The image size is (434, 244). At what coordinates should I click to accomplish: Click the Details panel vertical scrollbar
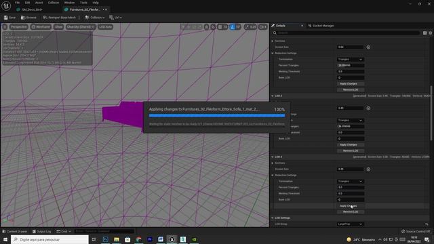(431, 113)
